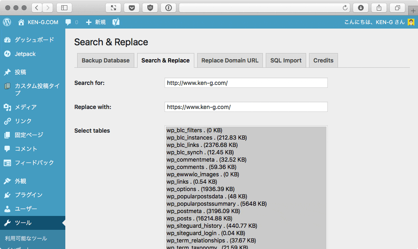Viewport: 418px width, 249px height.
Task: Open the プラグイン (Plugins) plug icon
Action: click(7, 195)
